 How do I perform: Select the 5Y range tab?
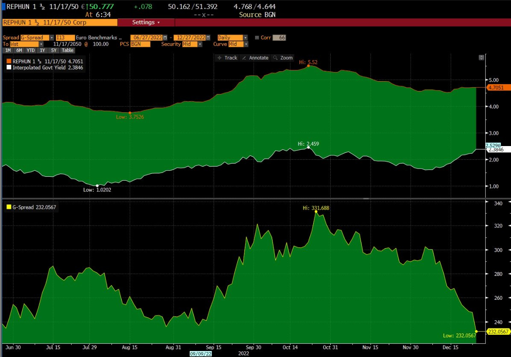[54, 50]
